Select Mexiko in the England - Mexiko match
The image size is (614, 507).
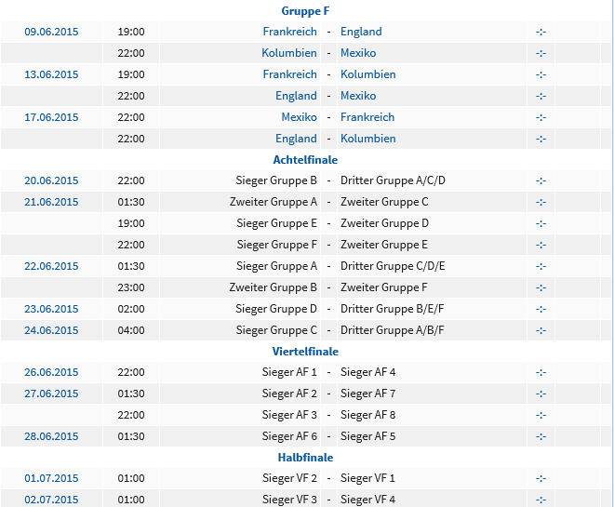click(358, 96)
